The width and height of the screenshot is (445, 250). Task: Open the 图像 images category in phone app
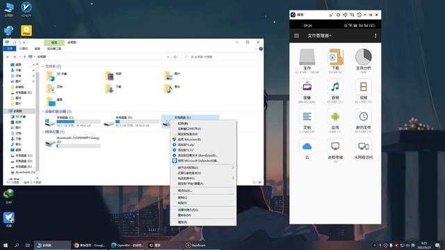coord(307,87)
